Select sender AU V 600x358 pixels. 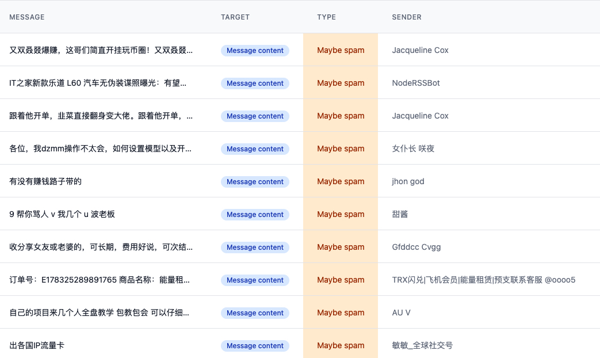[401, 313]
